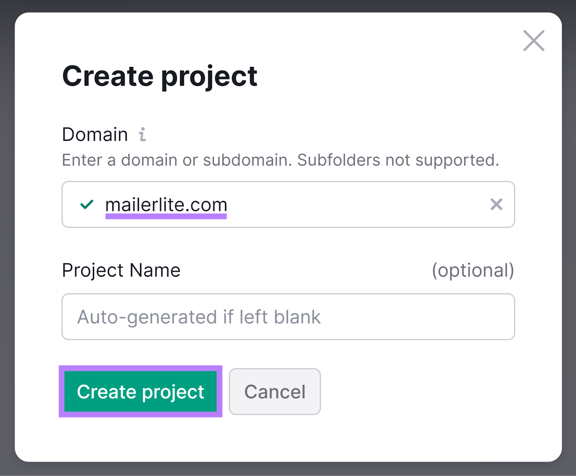
Task: Click the purple underline beneath mailerlite.com
Action: (166, 215)
